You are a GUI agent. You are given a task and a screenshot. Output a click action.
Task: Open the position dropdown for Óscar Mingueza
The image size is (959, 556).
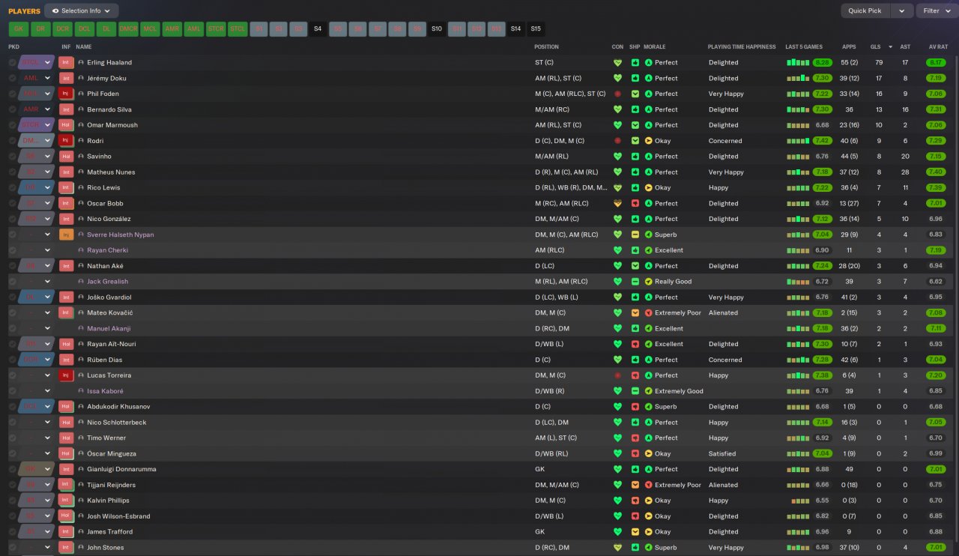(48, 453)
